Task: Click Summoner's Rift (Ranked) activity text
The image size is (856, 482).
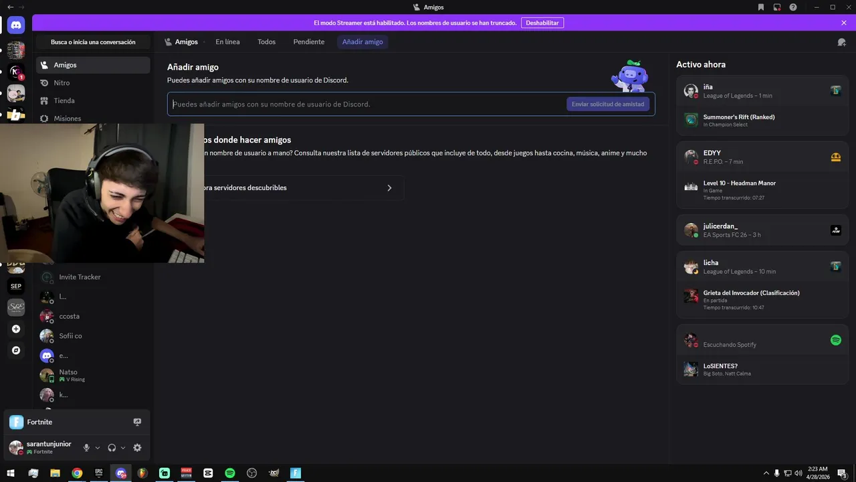Action: coord(739,117)
